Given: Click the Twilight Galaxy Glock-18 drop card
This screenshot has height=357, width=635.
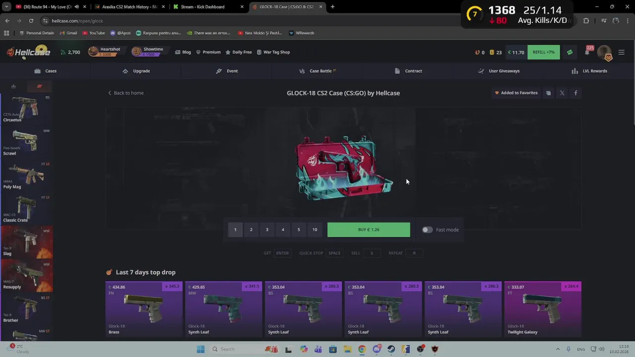Looking at the screenshot, I should 543,309.
